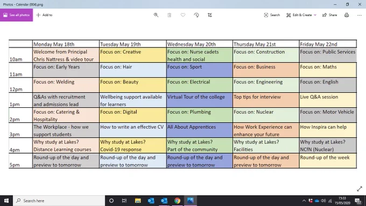
Task: Click 'Focus on: Hair' cell
Action: click(x=132, y=70)
